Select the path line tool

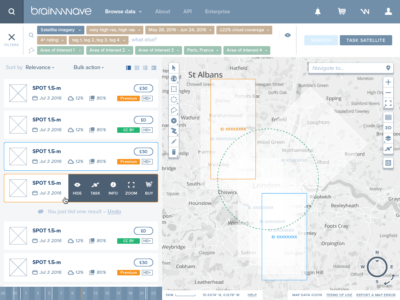(x=174, y=131)
